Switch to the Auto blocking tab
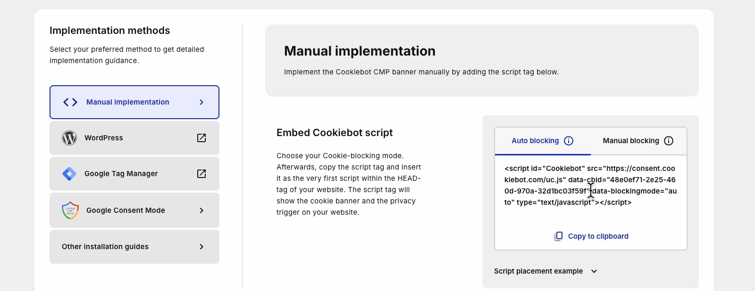Image resolution: width=755 pixels, height=291 pixels. (x=535, y=141)
